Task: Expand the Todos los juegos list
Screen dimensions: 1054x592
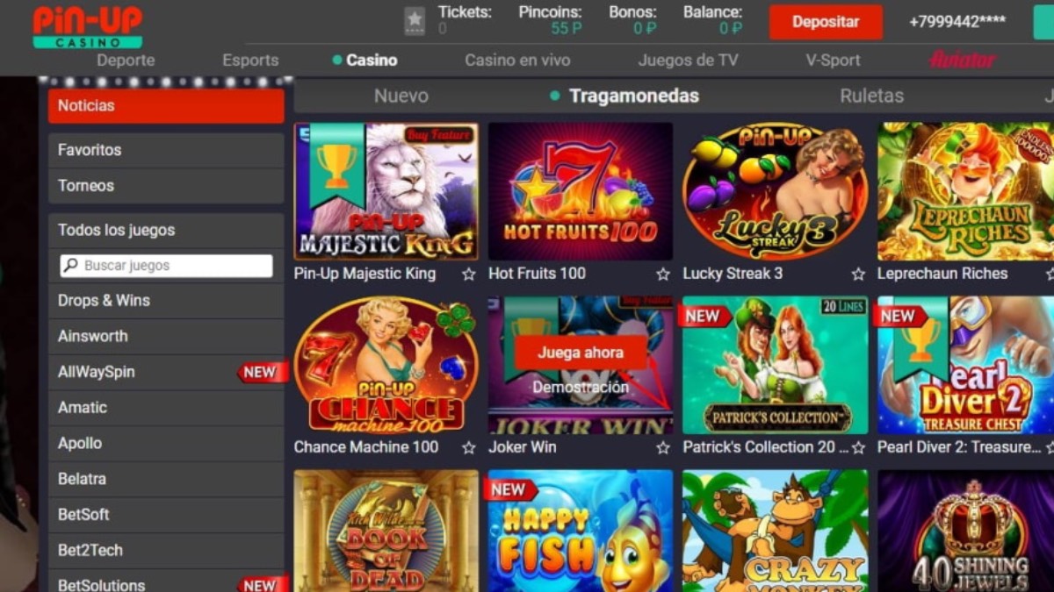Action: (x=166, y=230)
